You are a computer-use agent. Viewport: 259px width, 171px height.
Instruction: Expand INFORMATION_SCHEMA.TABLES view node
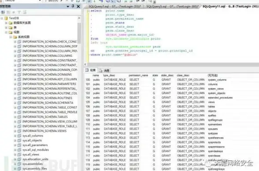[15, 117]
